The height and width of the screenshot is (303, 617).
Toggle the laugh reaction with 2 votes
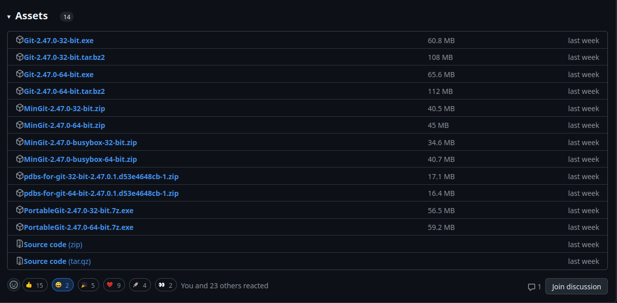point(63,285)
